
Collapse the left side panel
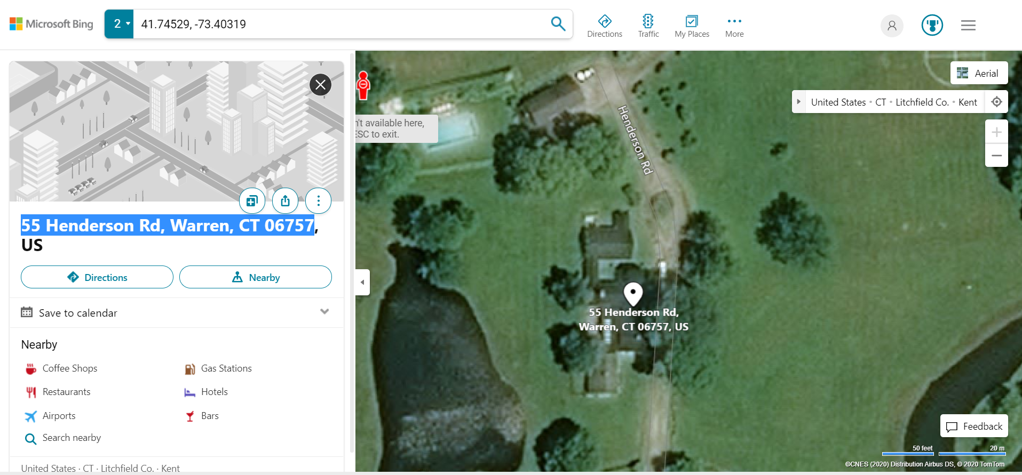point(362,282)
